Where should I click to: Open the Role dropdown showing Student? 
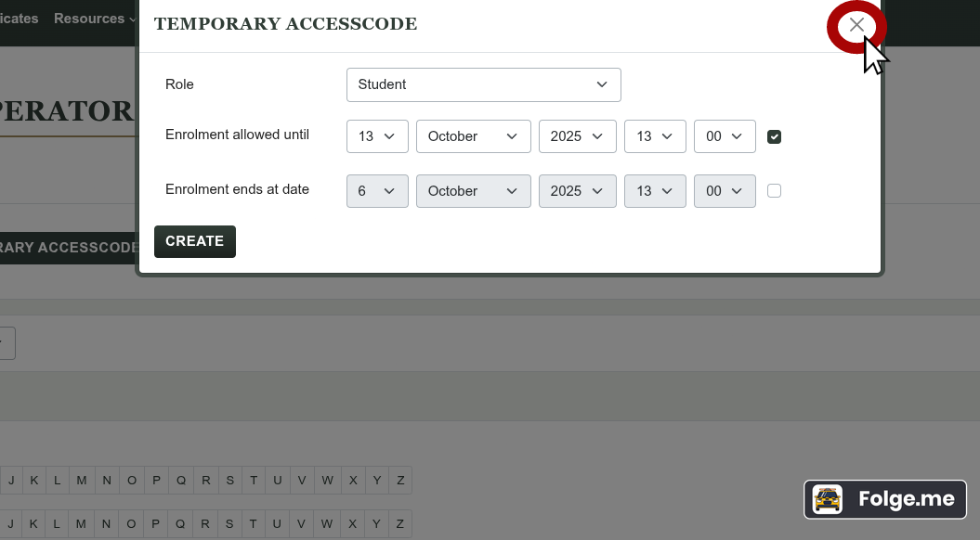[x=483, y=84]
